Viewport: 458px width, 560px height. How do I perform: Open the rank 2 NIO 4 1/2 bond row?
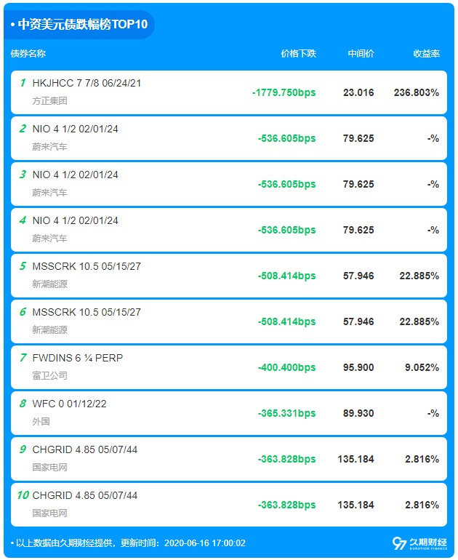pos(229,138)
